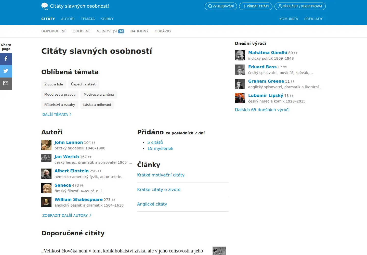This screenshot has height=255, width=367.
Task: Select the Život a lidé topic tag
Action: click(x=54, y=84)
